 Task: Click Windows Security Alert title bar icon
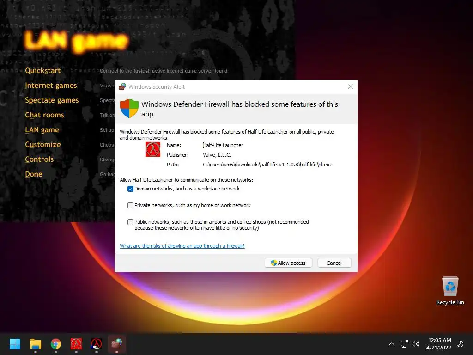pos(122,86)
